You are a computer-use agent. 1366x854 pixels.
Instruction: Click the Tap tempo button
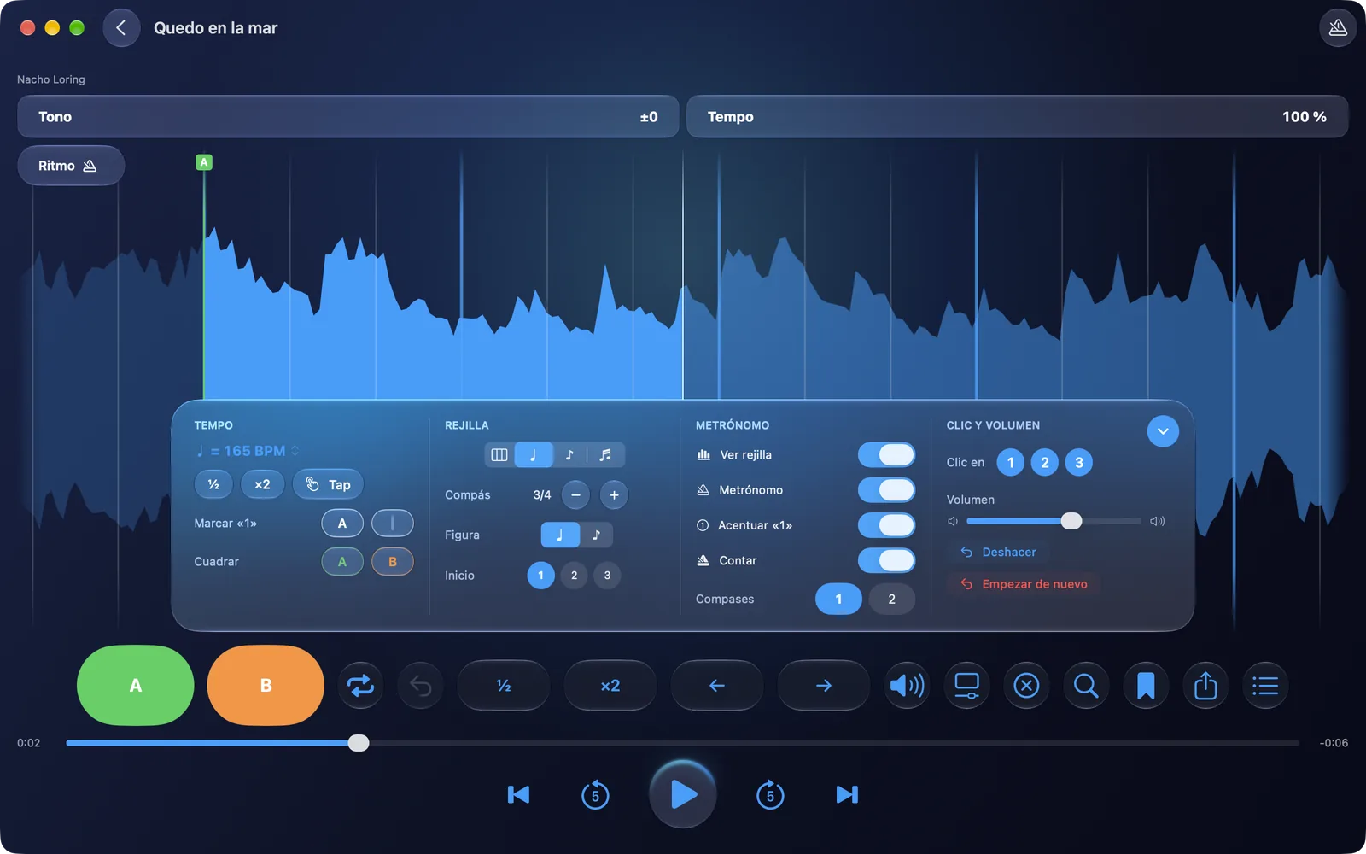(x=328, y=484)
